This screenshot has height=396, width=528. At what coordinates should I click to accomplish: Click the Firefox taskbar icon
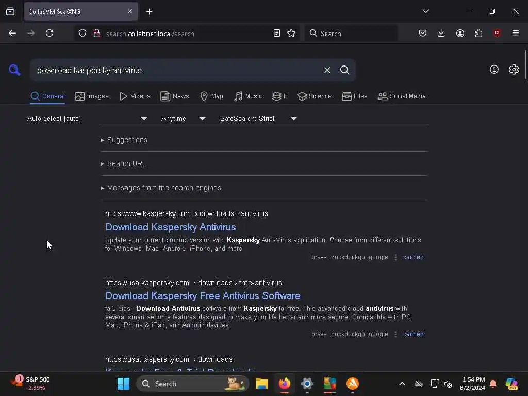coord(285,384)
